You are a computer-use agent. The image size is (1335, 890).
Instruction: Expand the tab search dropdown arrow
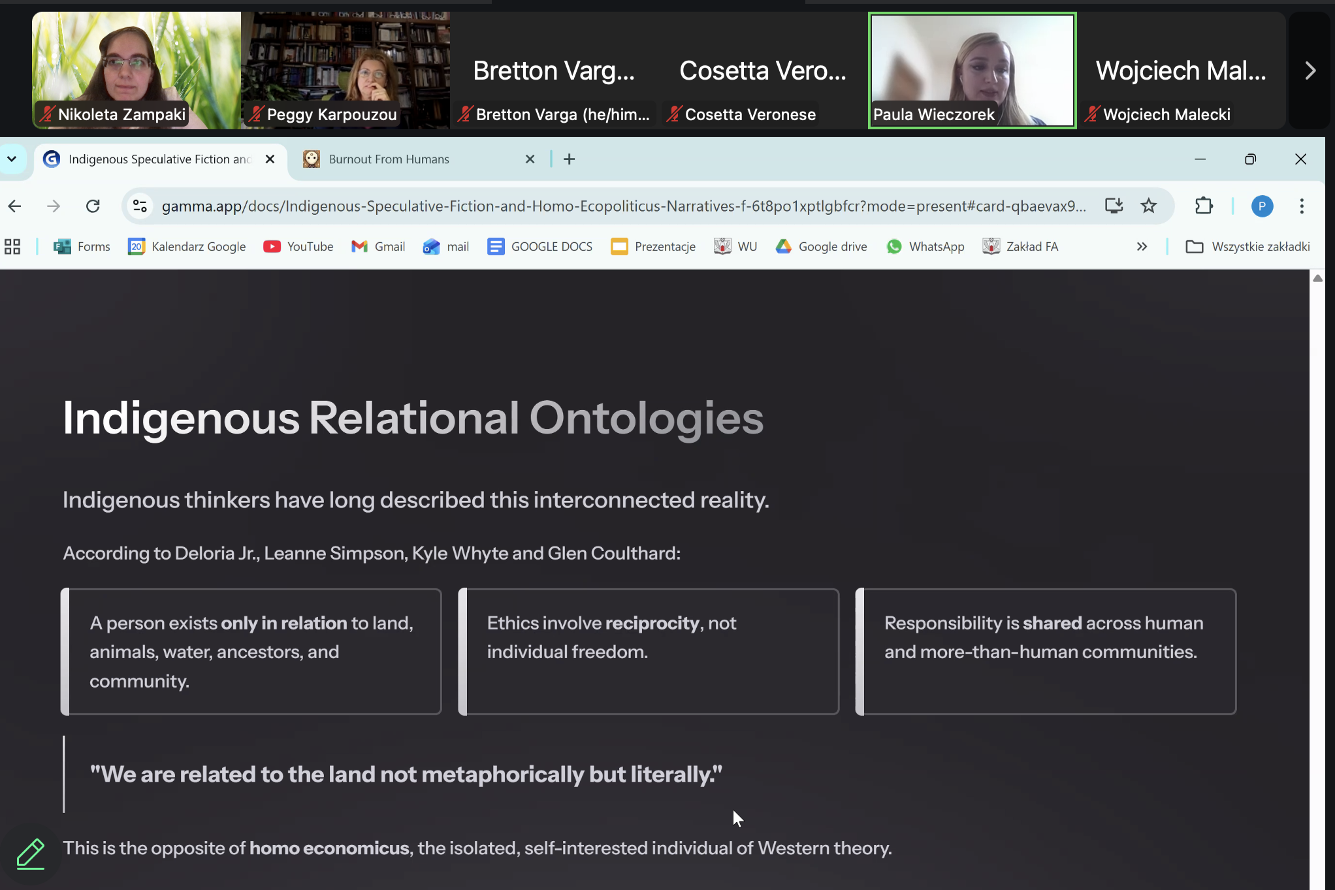pos(12,159)
